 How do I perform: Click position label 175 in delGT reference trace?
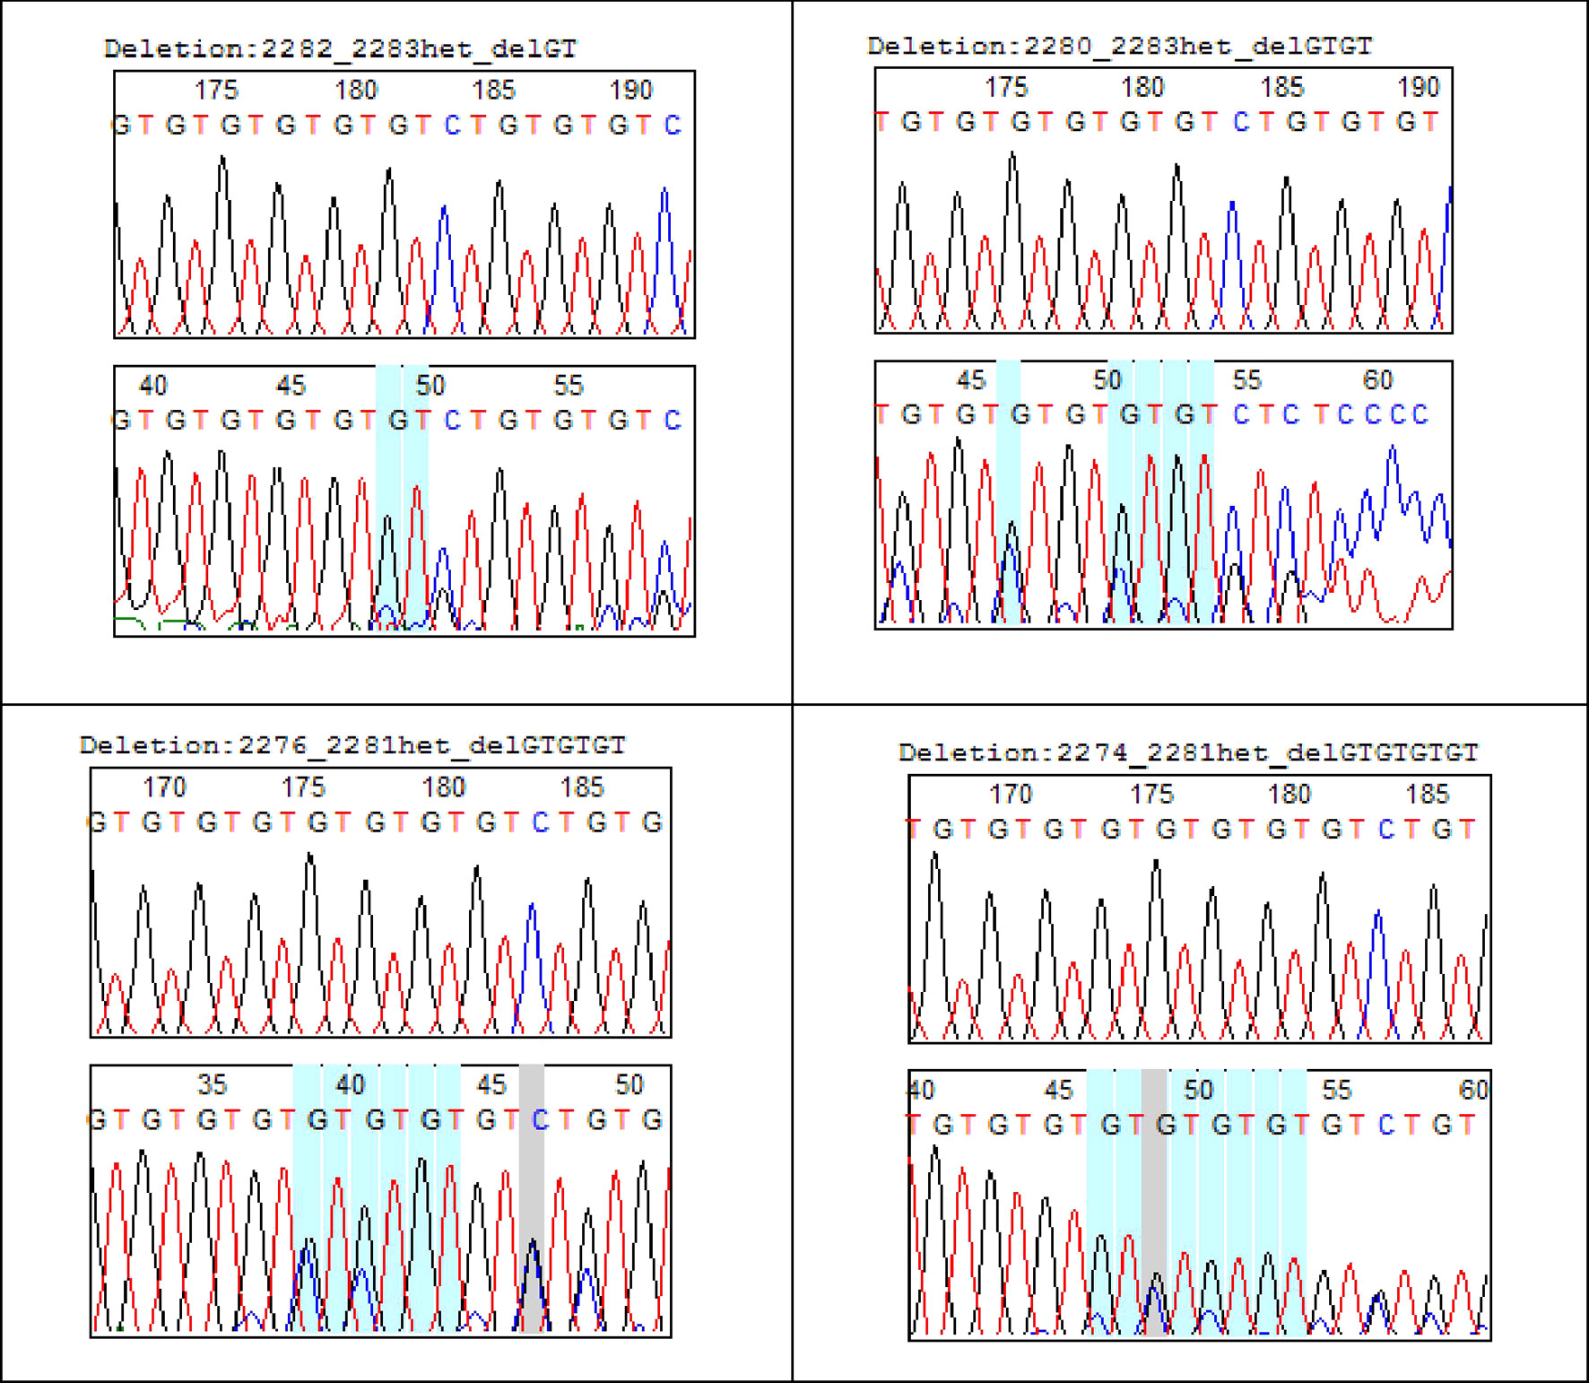coord(216,91)
